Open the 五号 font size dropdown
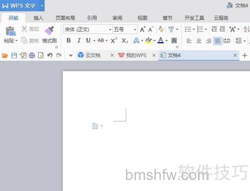250x191 pixels. click(135, 29)
